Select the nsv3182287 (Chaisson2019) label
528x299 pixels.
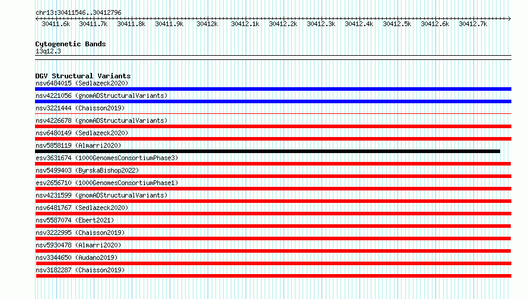pos(80,270)
